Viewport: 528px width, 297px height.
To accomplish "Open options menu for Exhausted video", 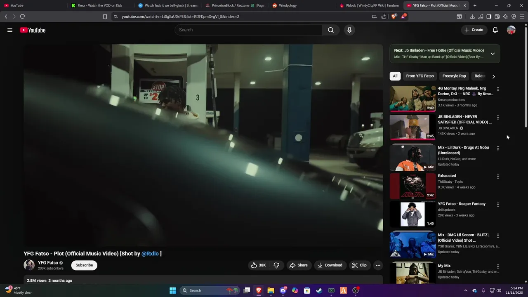I will click(x=498, y=177).
